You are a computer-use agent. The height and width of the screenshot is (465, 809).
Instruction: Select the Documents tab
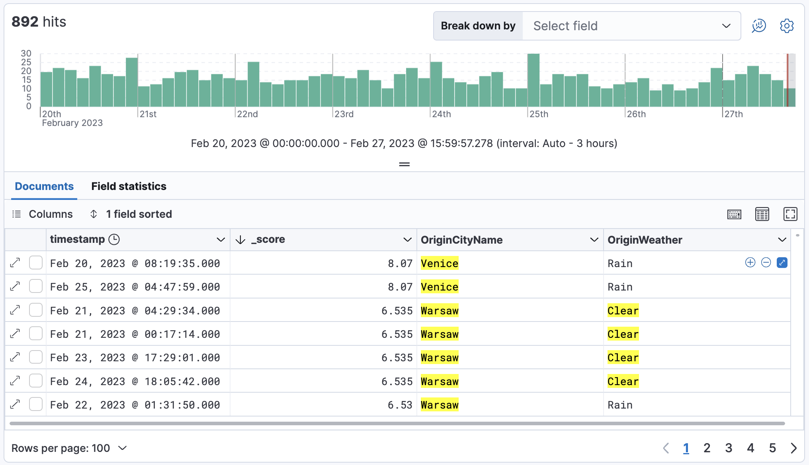tap(44, 186)
